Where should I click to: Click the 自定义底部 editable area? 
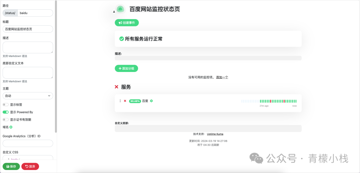point(208,128)
